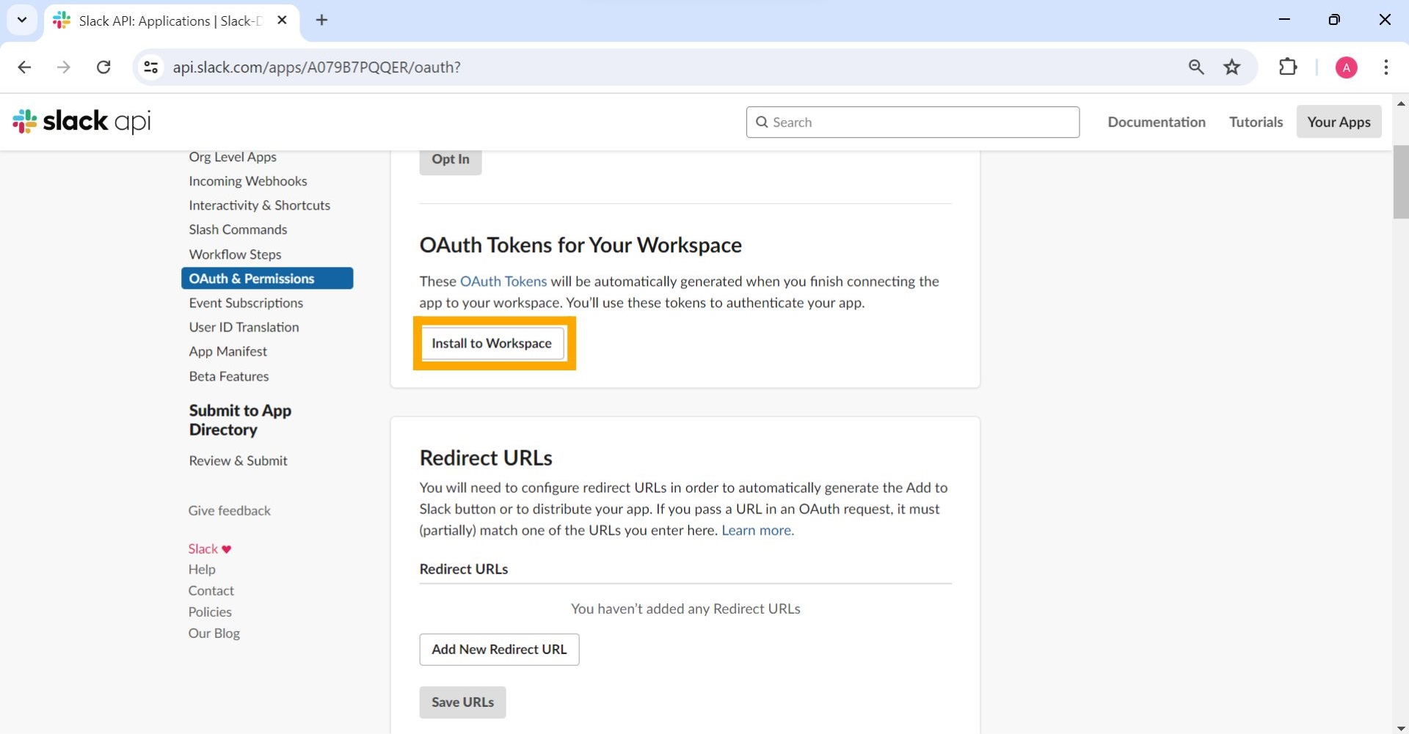Open Incoming Webhooks in sidebar
1409x734 pixels.
[x=248, y=181]
